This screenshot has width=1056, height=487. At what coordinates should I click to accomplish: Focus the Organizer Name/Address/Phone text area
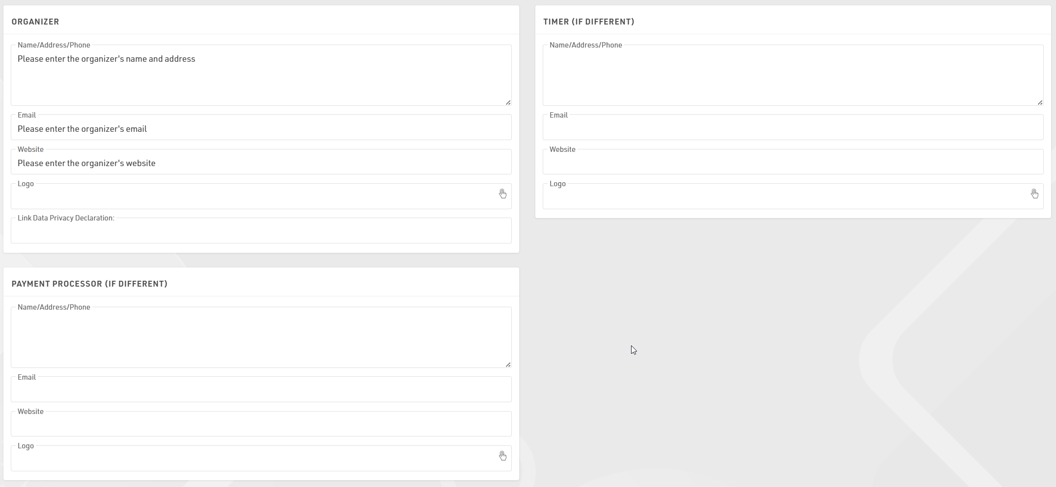[260, 76]
